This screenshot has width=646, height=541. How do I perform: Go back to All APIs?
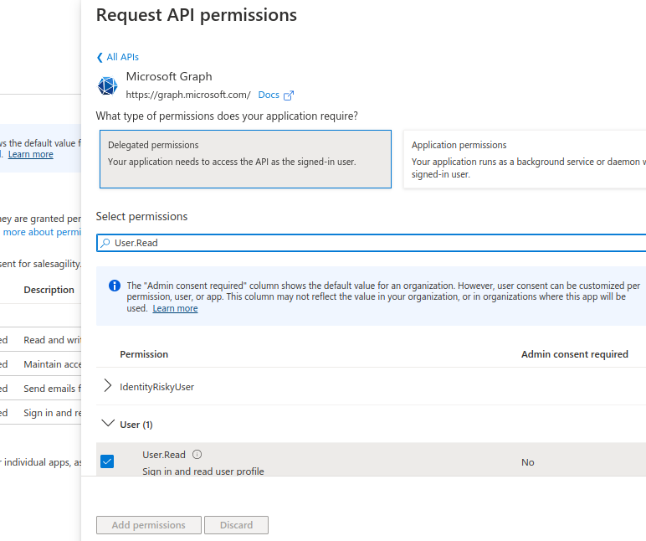pos(118,57)
